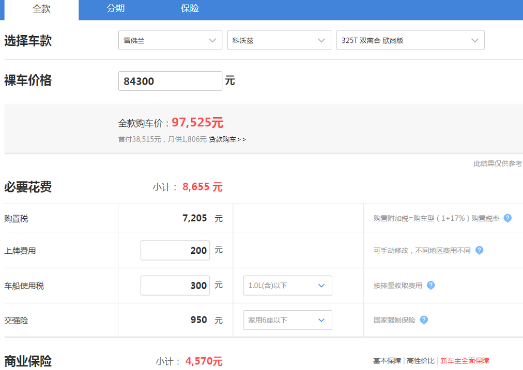Click the 交强险 row label
The image size is (523, 370).
(x=16, y=320)
